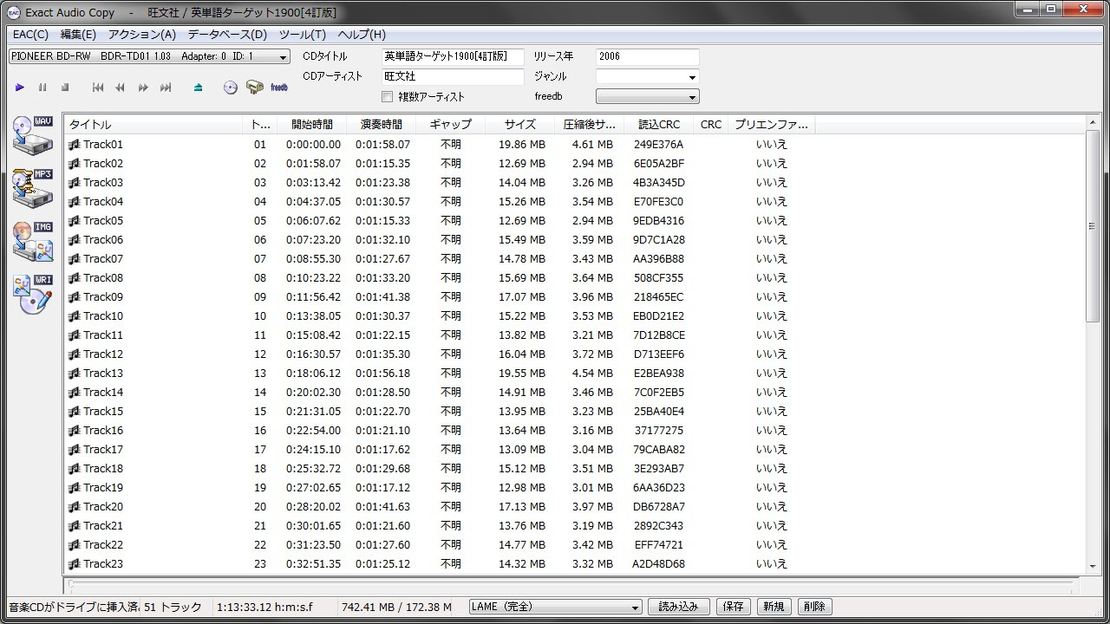
Task: Start playback with the play button
Action: [x=20, y=88]
